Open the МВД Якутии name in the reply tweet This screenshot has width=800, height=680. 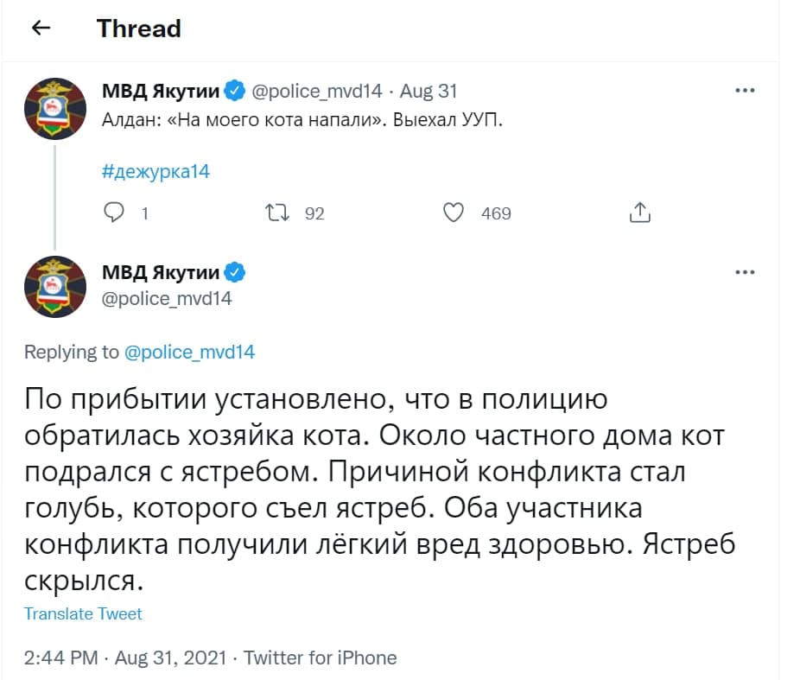(x=162, y=273)
